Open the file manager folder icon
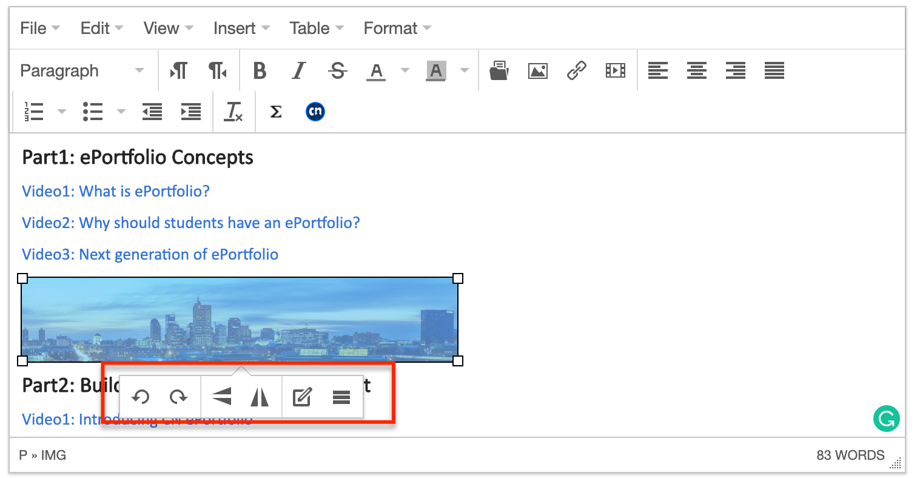Viewport: 917px width, 478px height. [499, 71]
